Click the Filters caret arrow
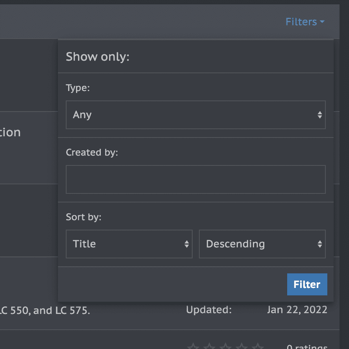The image size is (349, 349). pyautogui.click(x=322, y=22)
